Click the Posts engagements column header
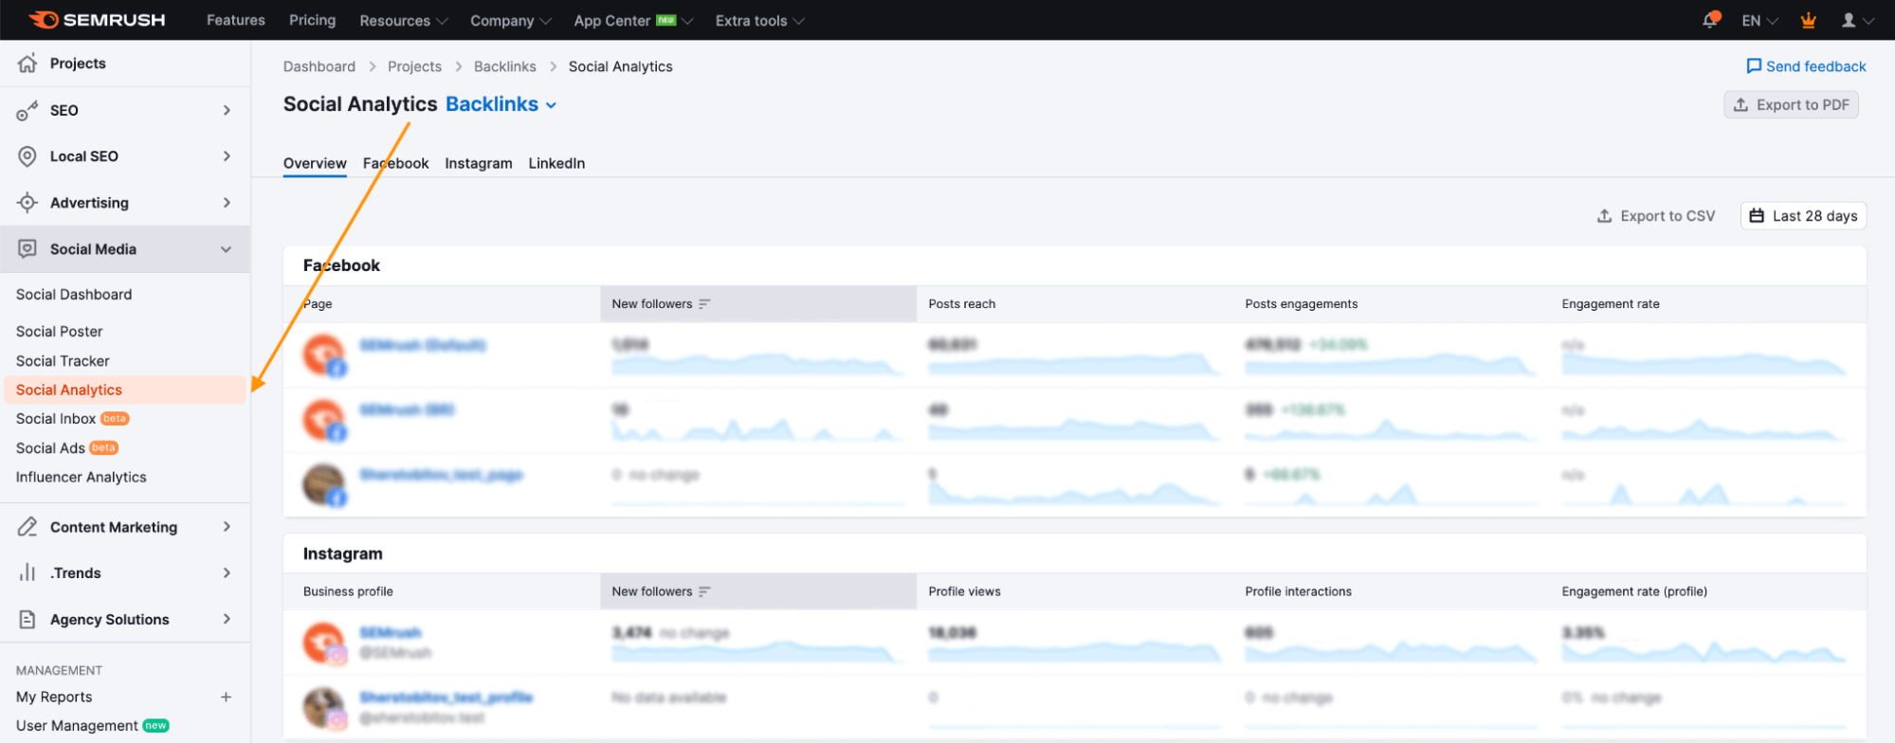This screenshot has width=1895, height=743. tap(1302, 304)
